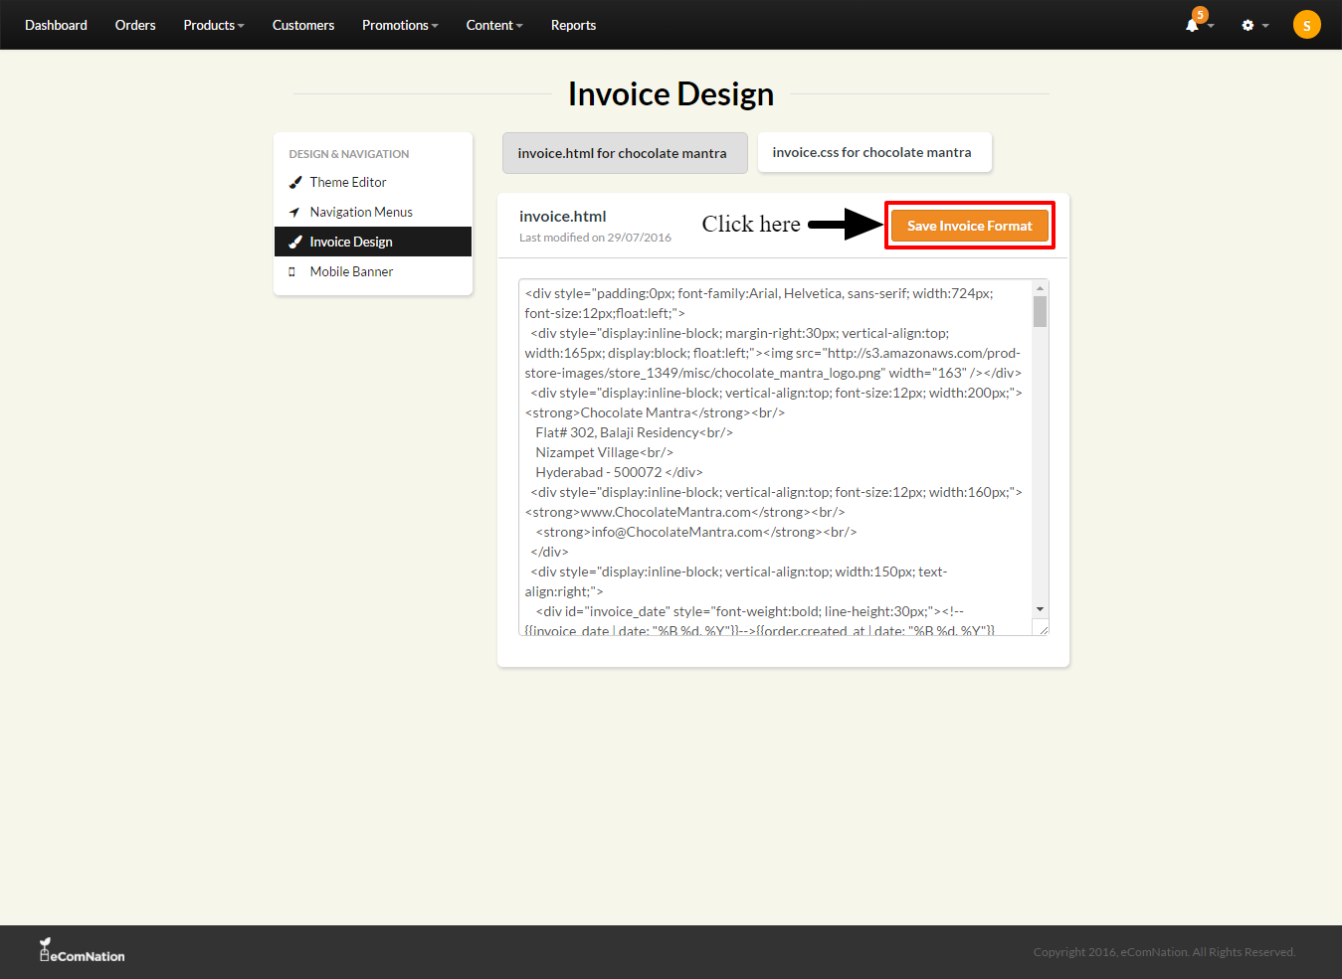Go to Dashboard in top menu
Viewport: 1342px width, 979px height.
56,25
